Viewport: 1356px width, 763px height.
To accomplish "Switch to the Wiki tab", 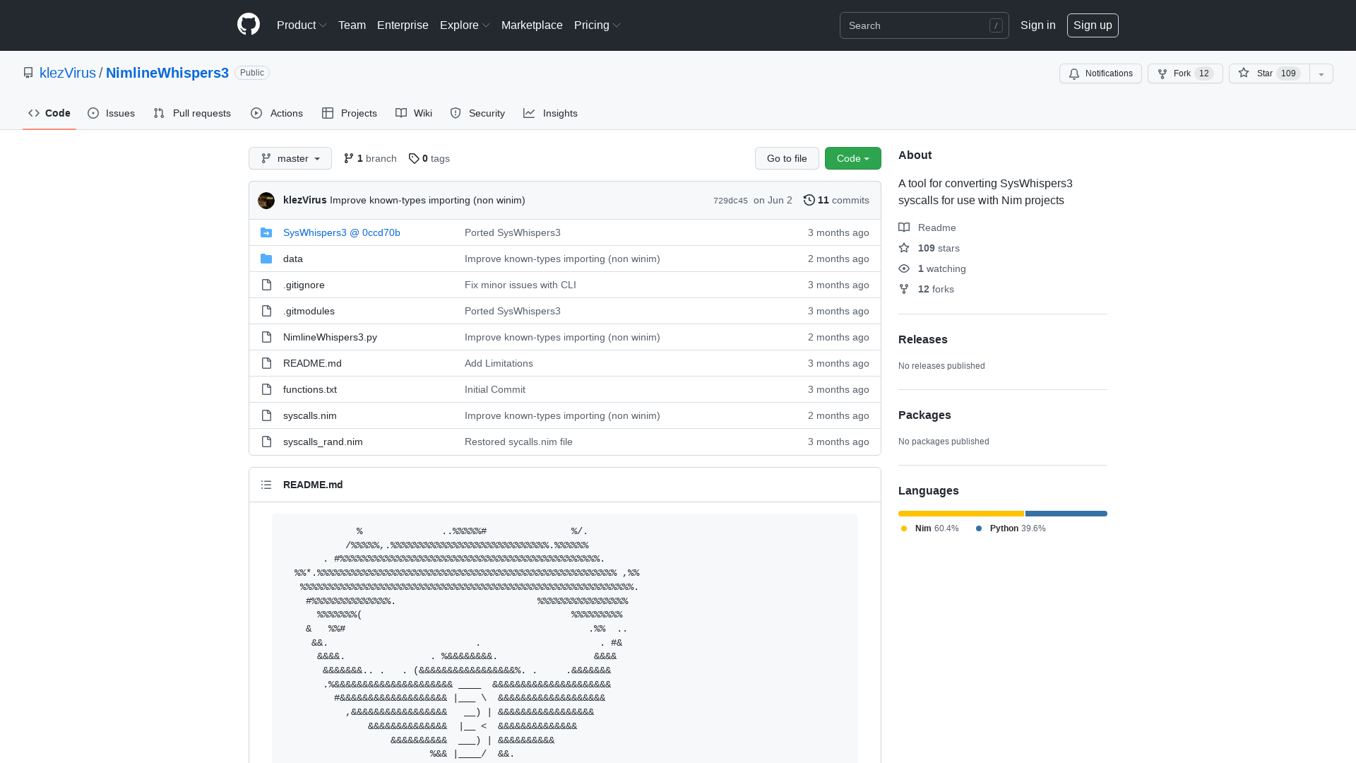I will [414, 113].
